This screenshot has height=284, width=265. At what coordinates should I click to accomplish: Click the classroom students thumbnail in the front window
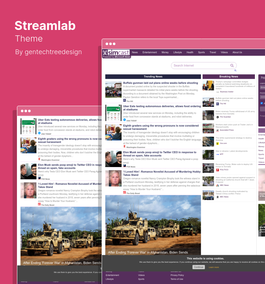113,132
